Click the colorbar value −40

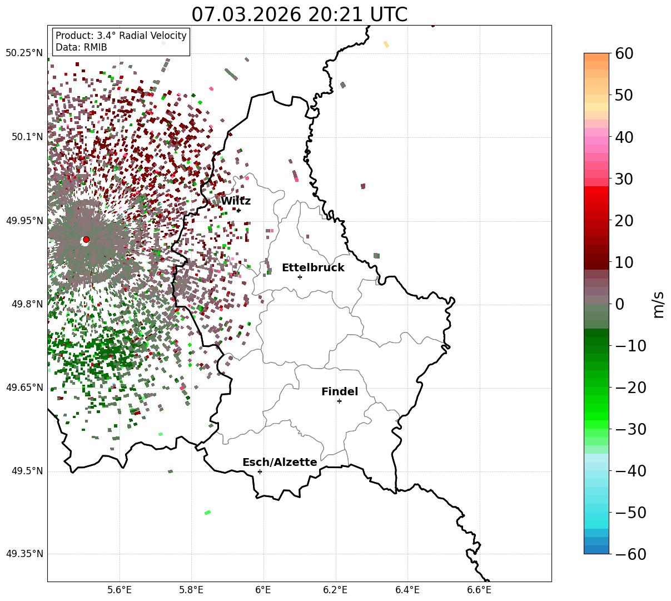pyautogui.click(x=630, y=470)
